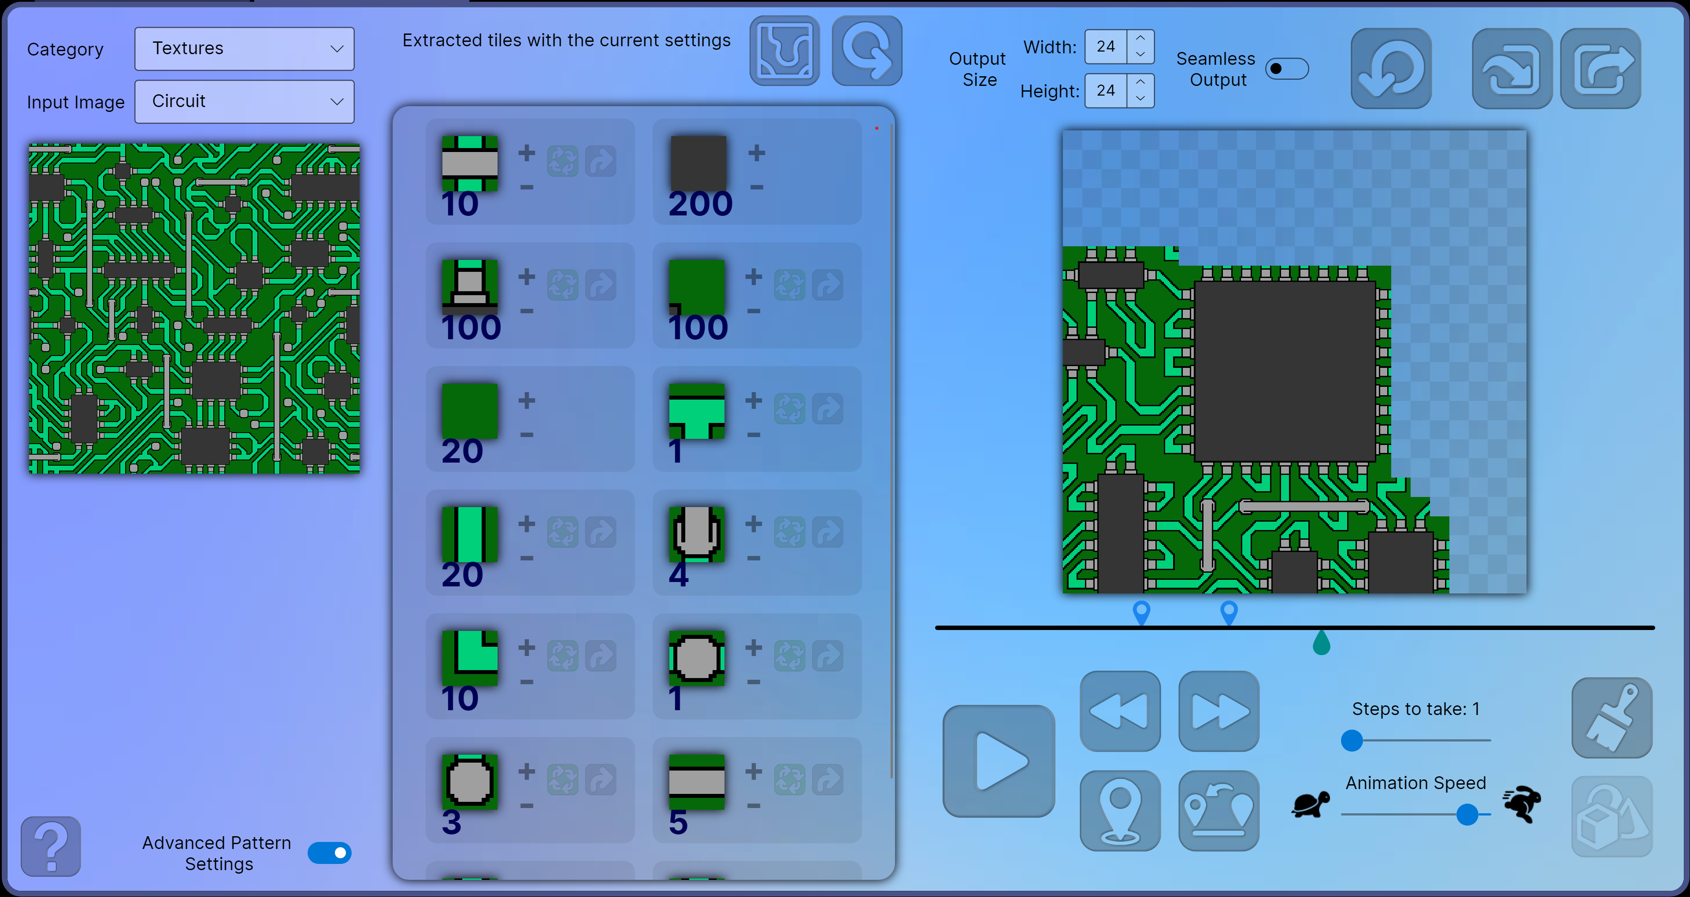
Task: Click the pipe tile pattern icon
Action: [785, 51]
